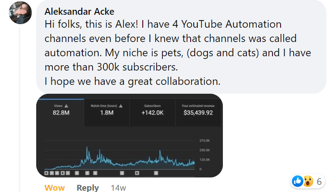Screen dimensions: 332x192
Task: Click the first video marker under chart
Action: tap(47, 172)
